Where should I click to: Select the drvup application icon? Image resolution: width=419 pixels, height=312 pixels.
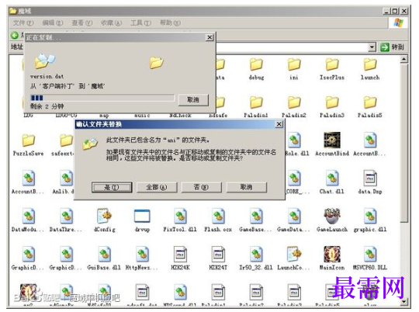click(142, 216)
